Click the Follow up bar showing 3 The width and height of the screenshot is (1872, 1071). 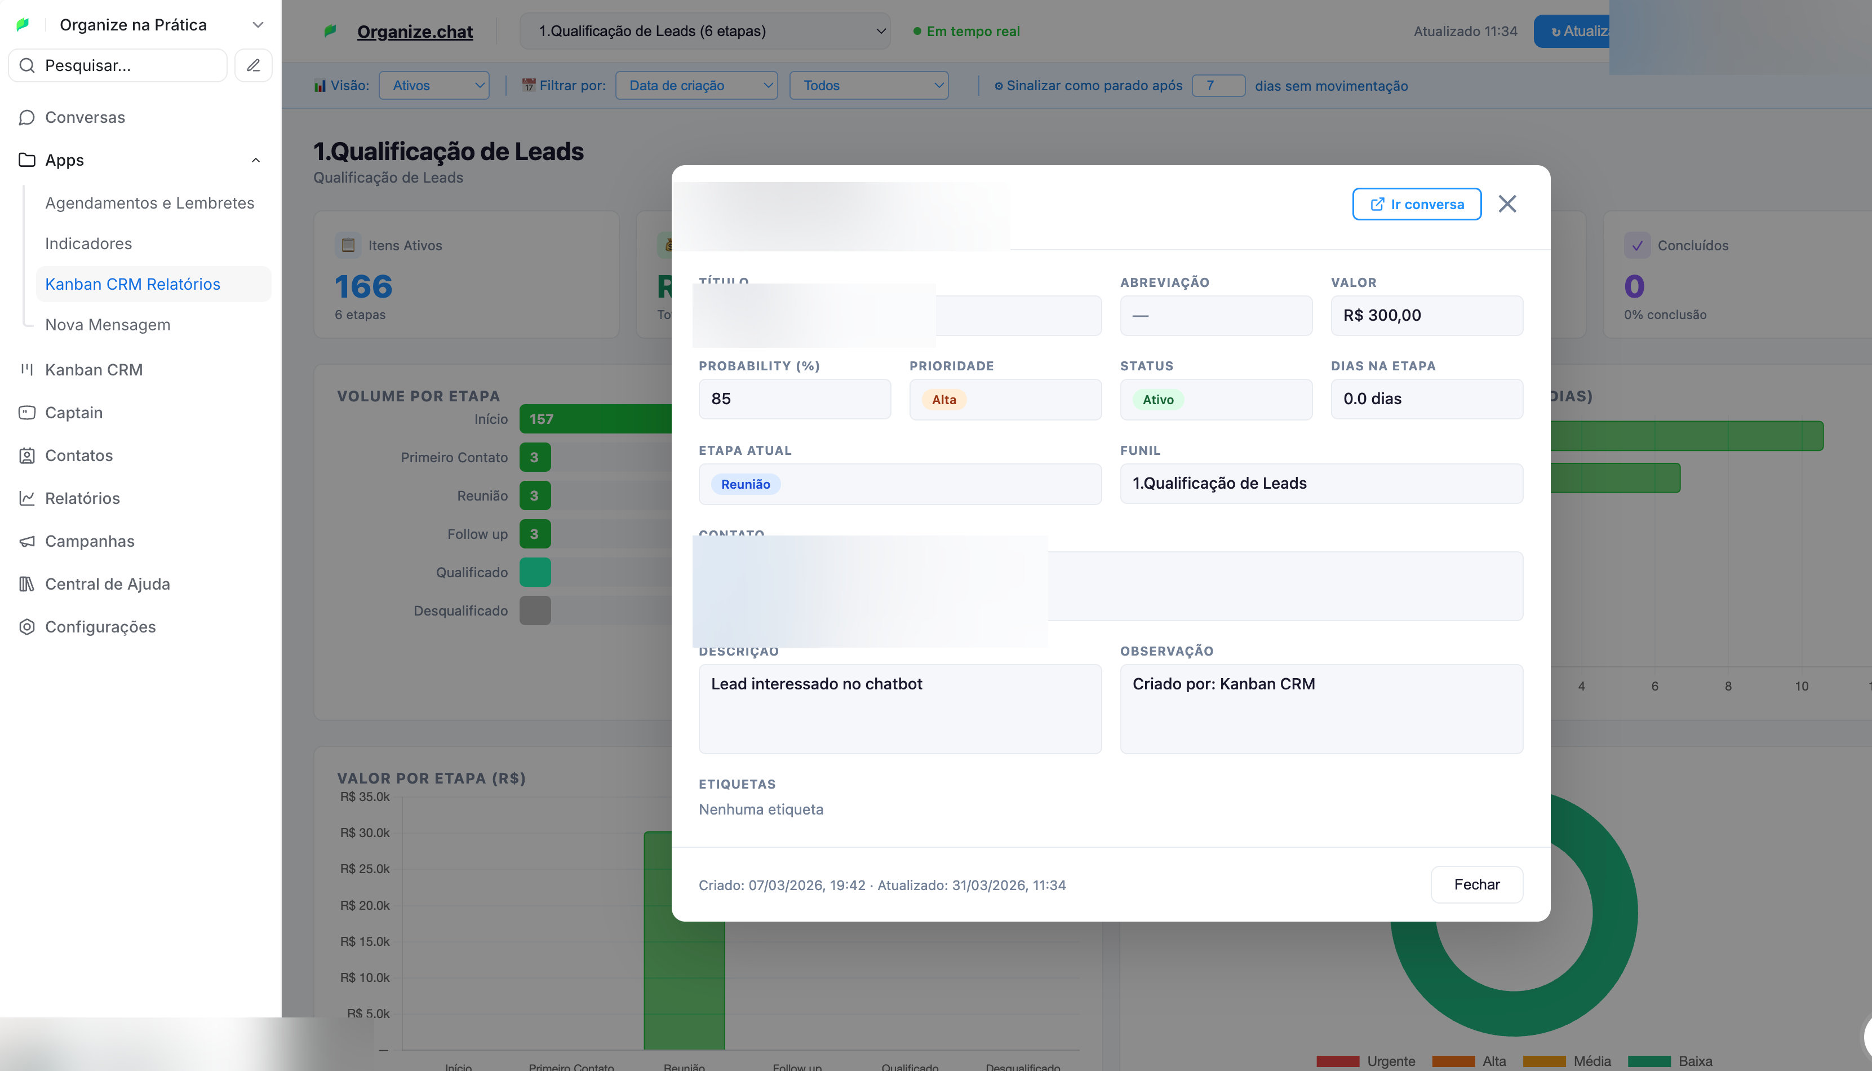point(535,534)
